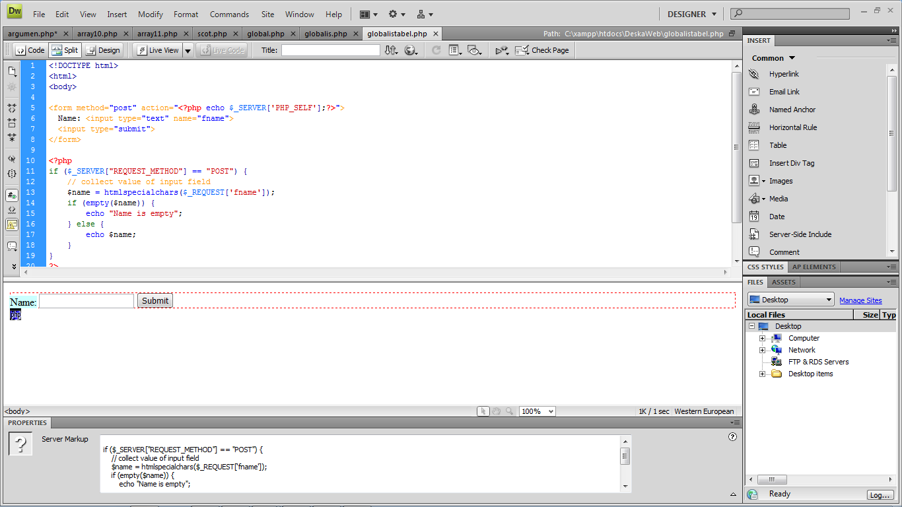This screenshot has width=902, height=507.
Task: Click Server-Side Include in Insert panel
Action: pyautogui.click(x=800, y=234)
